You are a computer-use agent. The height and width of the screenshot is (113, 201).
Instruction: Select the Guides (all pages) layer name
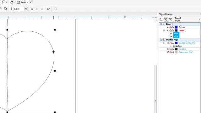[x=187, y=43]
